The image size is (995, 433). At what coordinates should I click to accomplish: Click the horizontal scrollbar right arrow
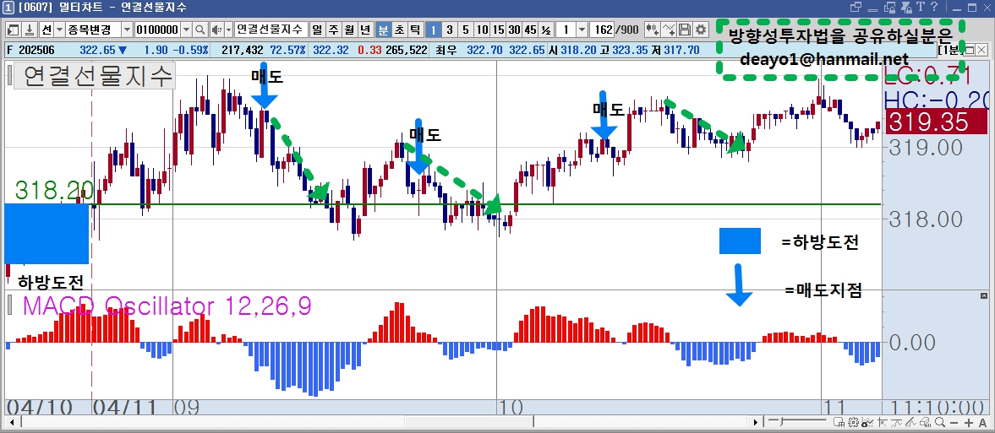click(x=755, y=422)
